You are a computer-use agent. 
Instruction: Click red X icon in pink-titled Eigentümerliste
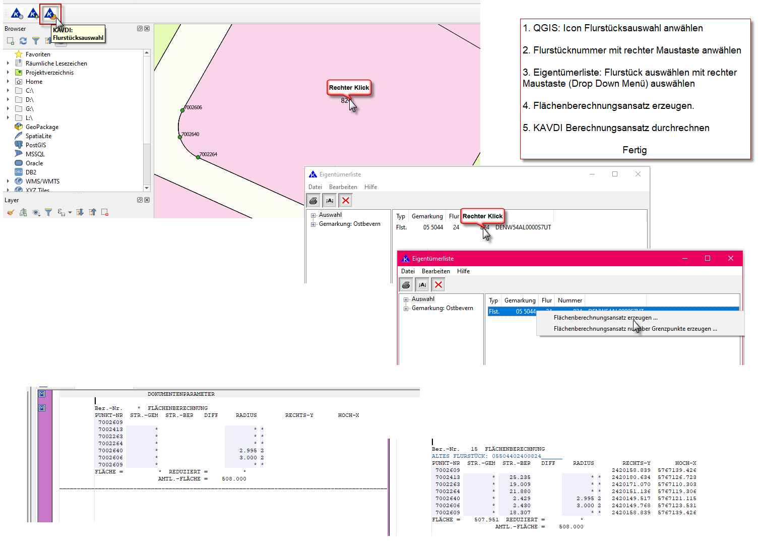coord(438,285)
